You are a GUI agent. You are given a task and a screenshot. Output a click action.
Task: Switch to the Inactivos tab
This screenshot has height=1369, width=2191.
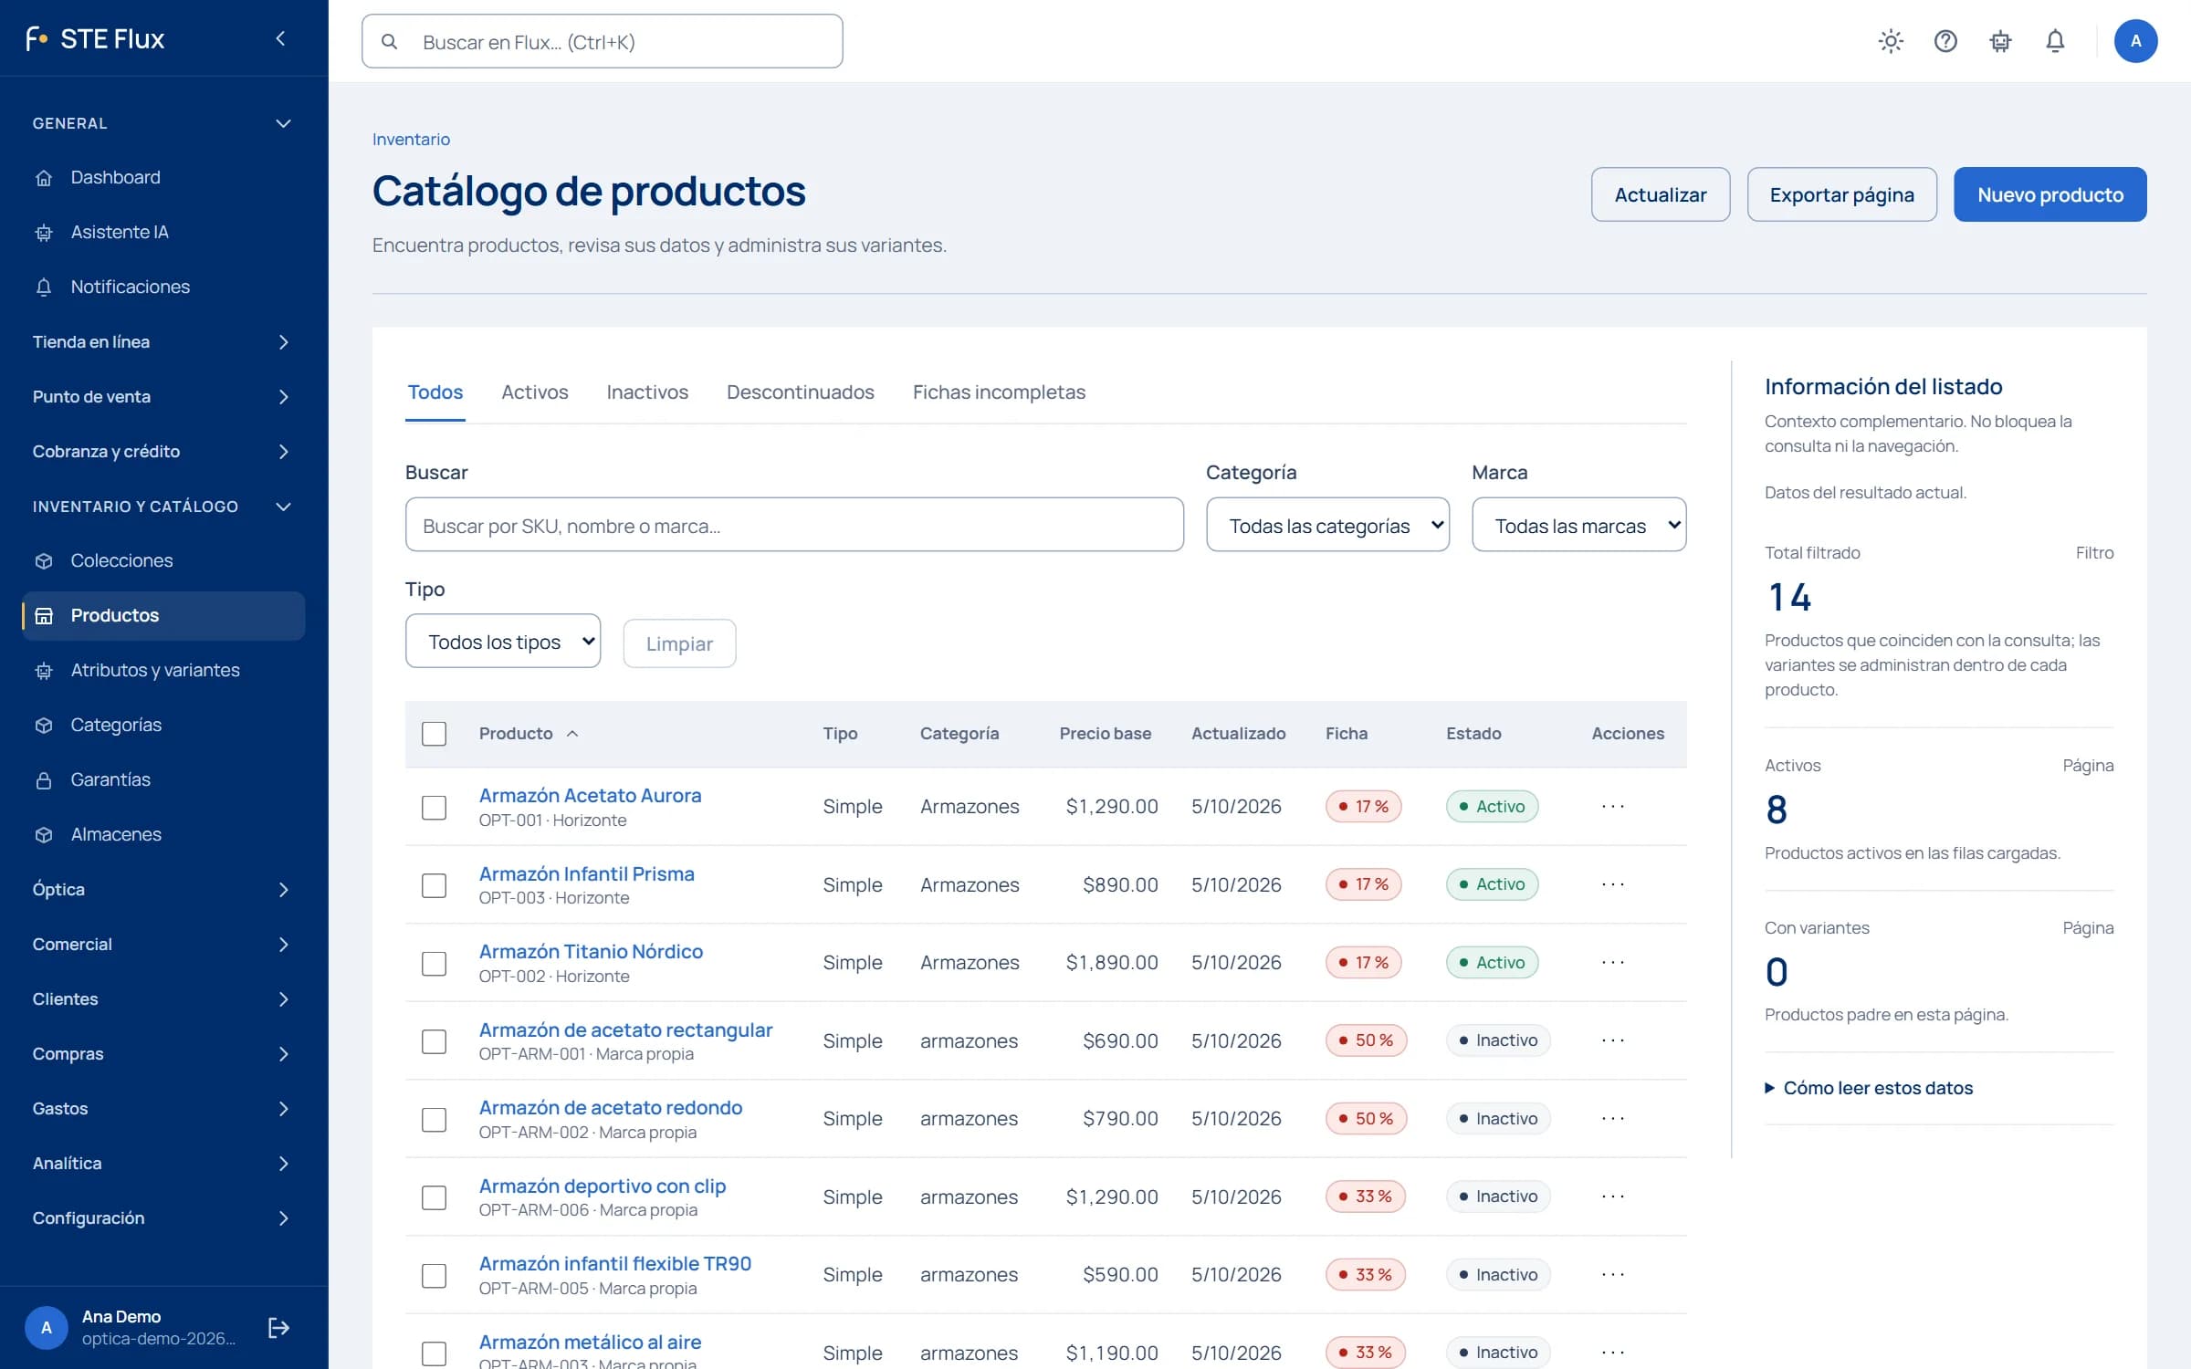[647, 392]
